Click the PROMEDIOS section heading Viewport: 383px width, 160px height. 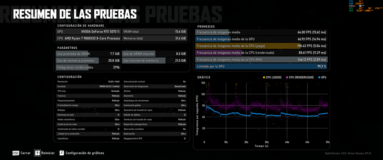coord(206,27)
